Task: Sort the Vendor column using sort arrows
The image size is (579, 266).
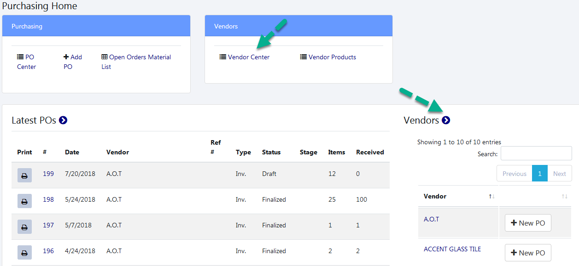Action: tap(491, 197)
